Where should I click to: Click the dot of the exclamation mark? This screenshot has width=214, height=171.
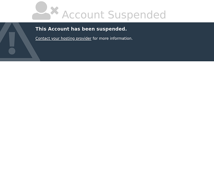[x=12, y=51]
